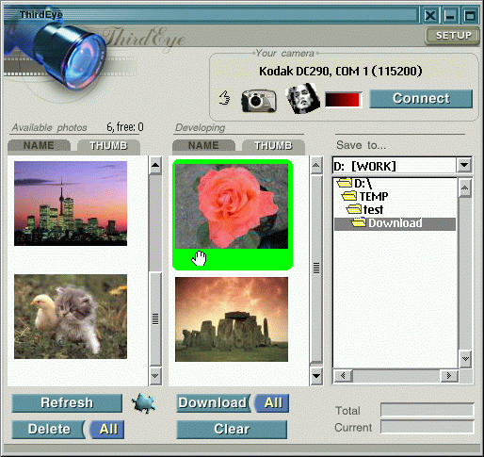Open the SETUP button

pos(453,36)
